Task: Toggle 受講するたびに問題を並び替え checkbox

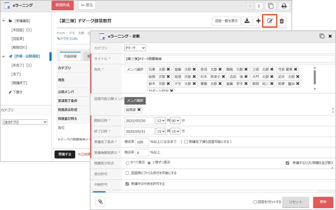Action: coord(287,163)
